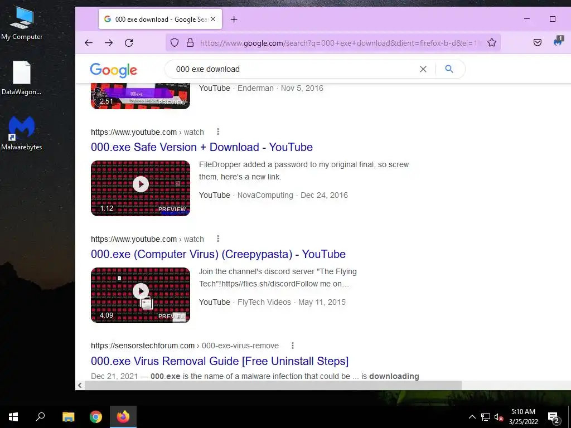571x428 pixels.
Task: Play the 4:09 video preview thumbnail
Action: pos(141,295)
